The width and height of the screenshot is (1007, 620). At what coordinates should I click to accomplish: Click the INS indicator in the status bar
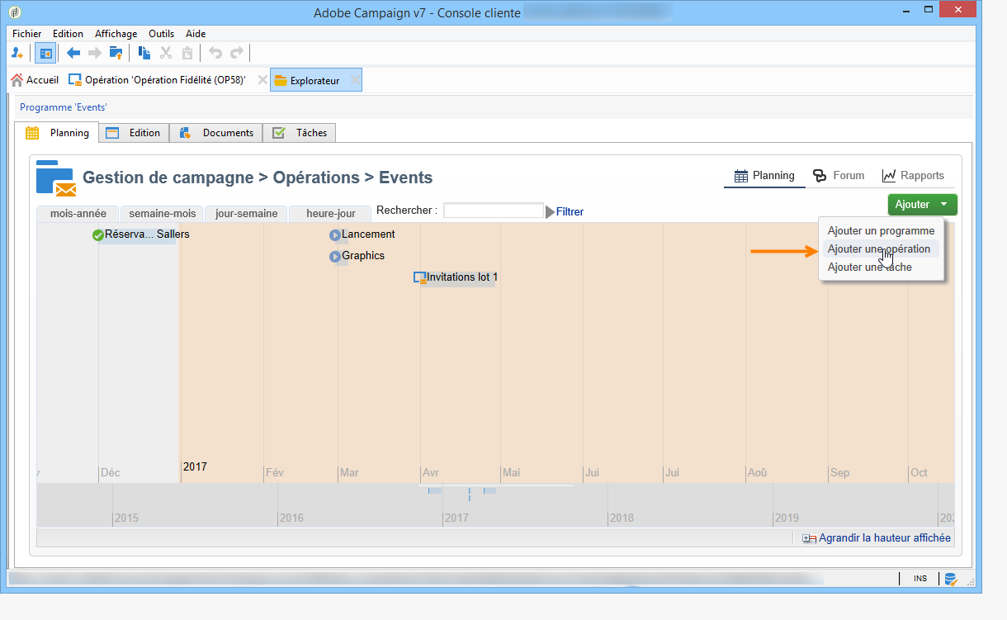pos(920,579)
